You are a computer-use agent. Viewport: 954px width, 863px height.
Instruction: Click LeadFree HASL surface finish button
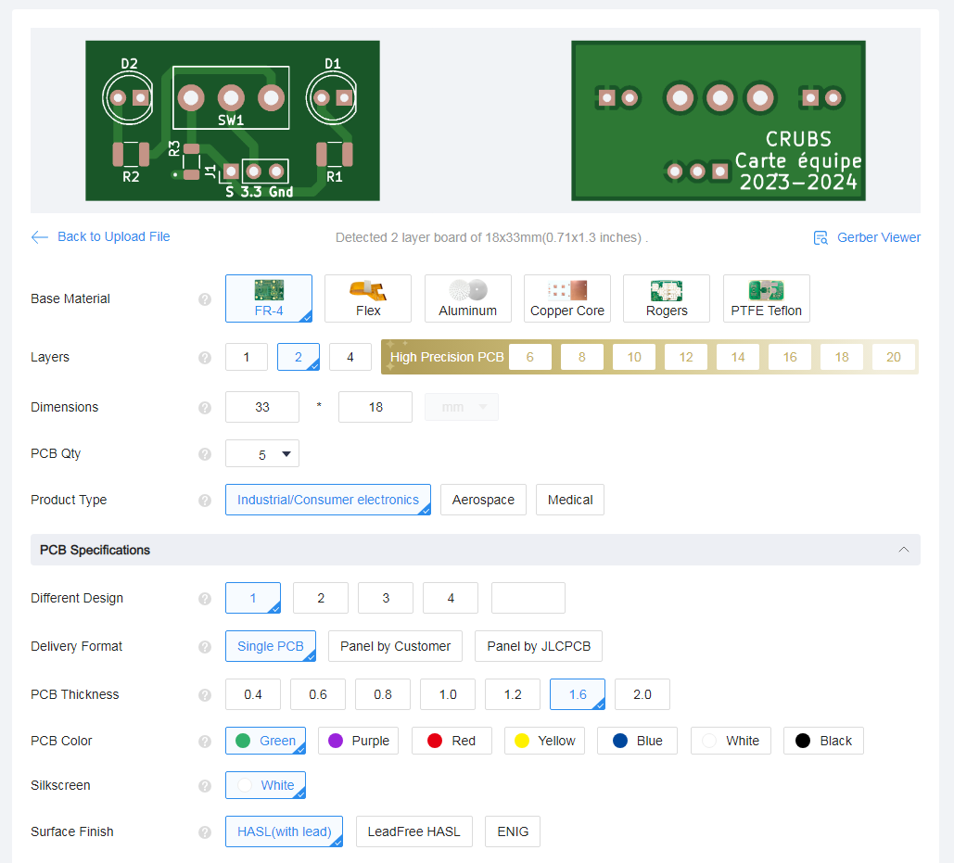[x=413, y=831]
